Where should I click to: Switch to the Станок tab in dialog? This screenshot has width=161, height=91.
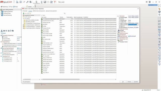pos(30,11)
